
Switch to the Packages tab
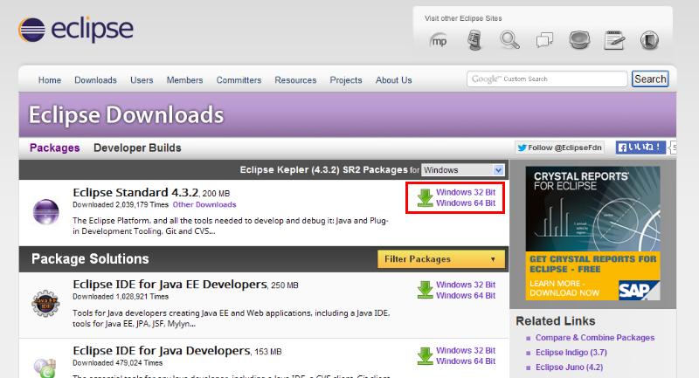(55, 148)
